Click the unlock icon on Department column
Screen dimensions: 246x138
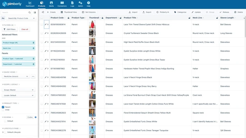(x=121, y=18)
